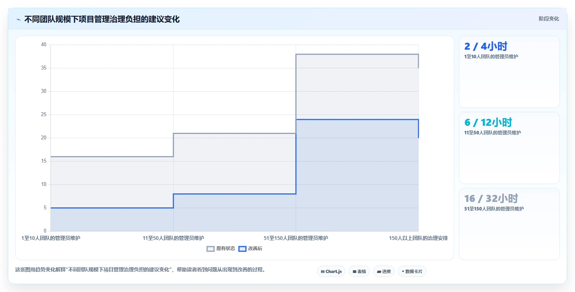Click the lightning icon beside the chart title
The image size is (575, 292).
point(18,19)
